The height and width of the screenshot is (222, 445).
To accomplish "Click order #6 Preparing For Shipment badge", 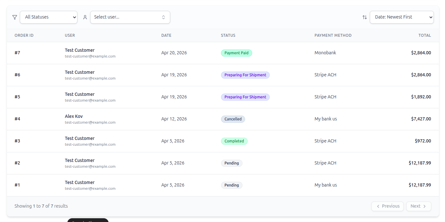I will [x=245, y=75].
